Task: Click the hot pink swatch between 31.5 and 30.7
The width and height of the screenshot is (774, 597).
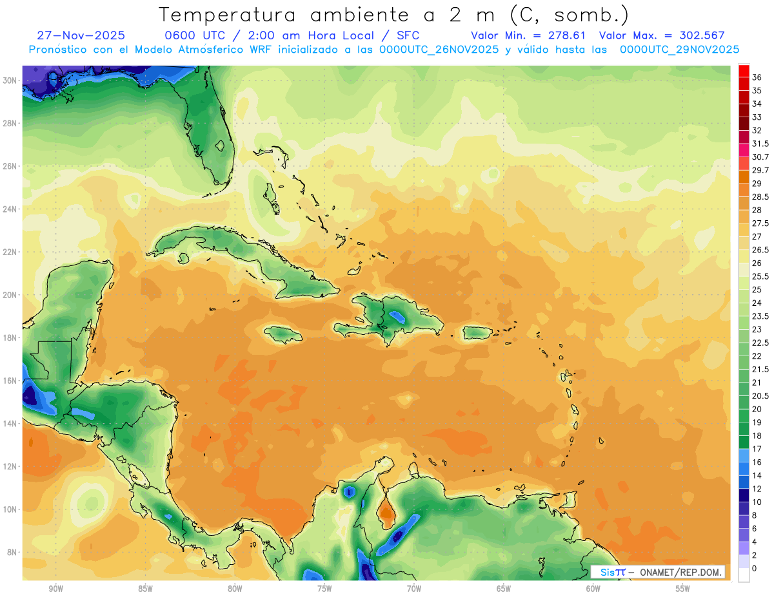Action: pyautogui.click(x=744, y=150)
